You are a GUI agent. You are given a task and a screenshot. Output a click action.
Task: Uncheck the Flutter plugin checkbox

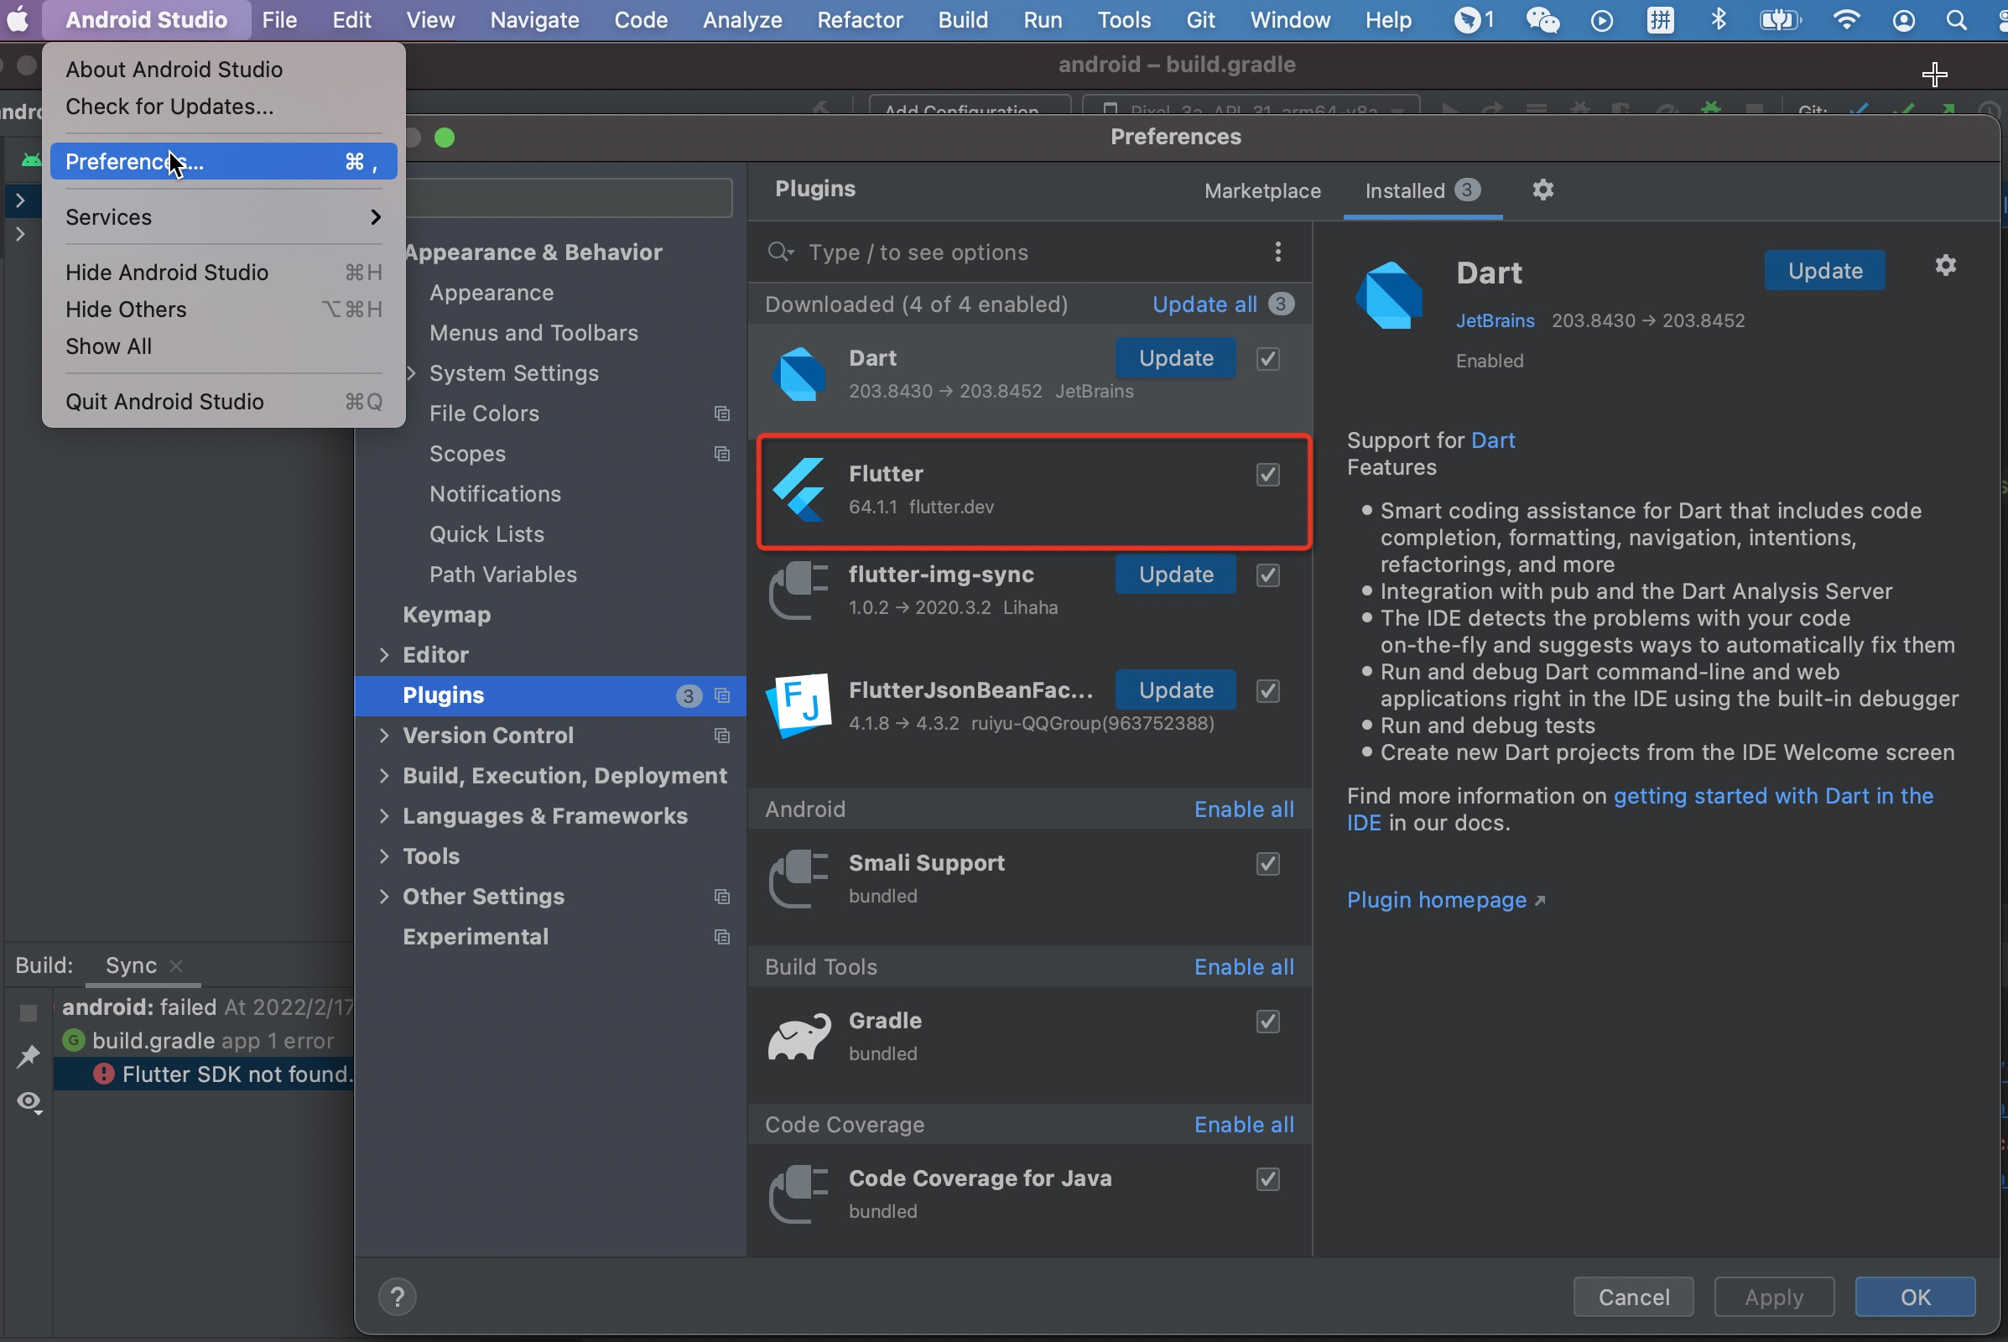[x=1267, y=474]
